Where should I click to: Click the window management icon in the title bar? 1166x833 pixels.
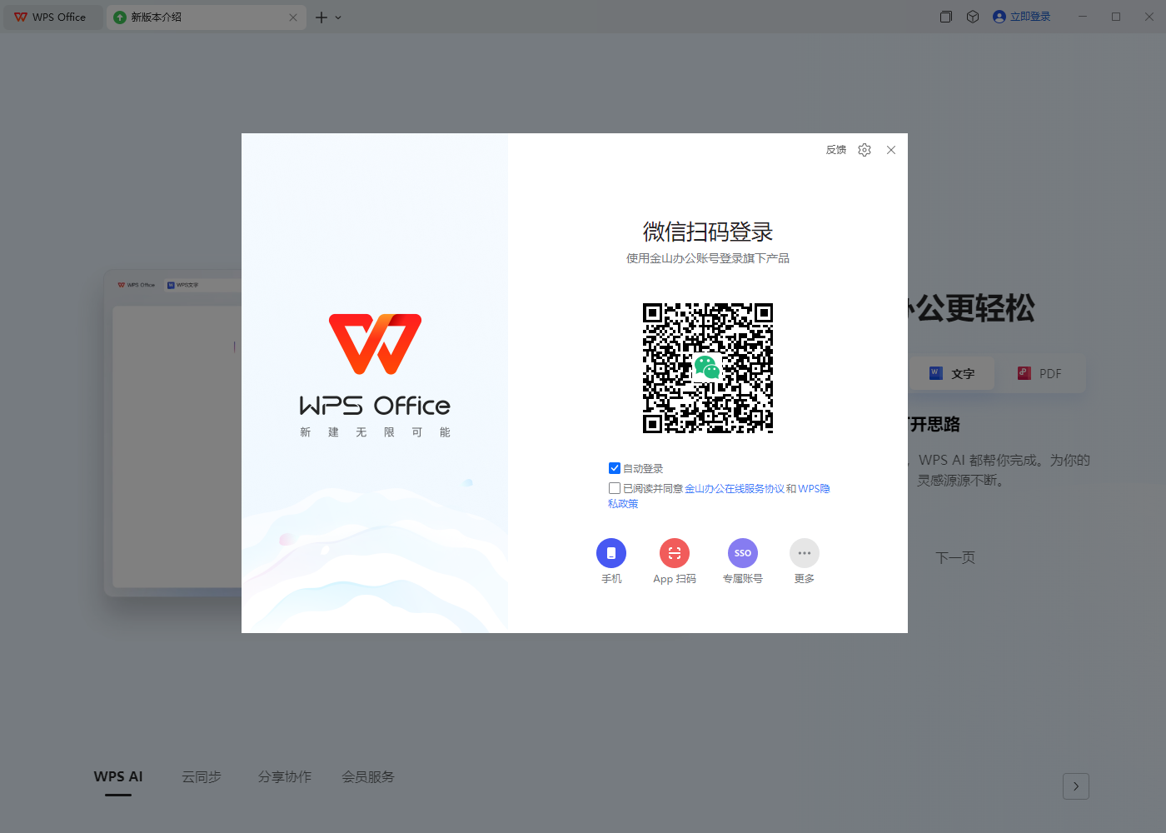pyautogui.click(x=945, y=16)
